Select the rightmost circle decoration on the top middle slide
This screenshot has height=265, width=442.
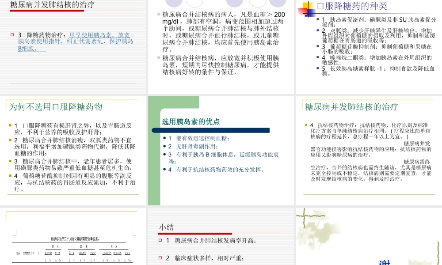[x=278, y=2]
